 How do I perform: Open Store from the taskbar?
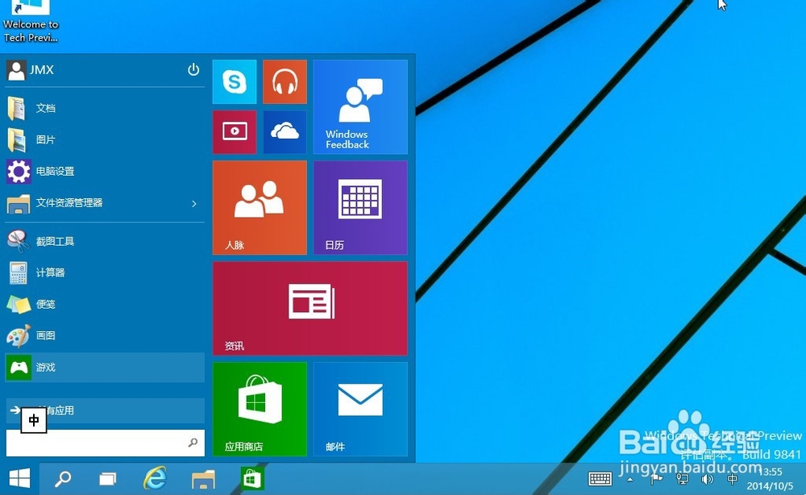pos(251,479)
